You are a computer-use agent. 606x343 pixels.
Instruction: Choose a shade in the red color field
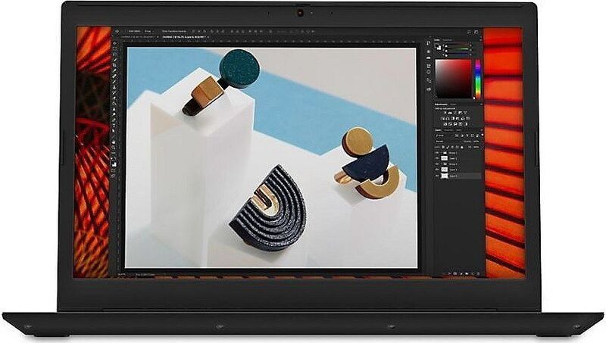pyautogui.click(x=454, y=79)
